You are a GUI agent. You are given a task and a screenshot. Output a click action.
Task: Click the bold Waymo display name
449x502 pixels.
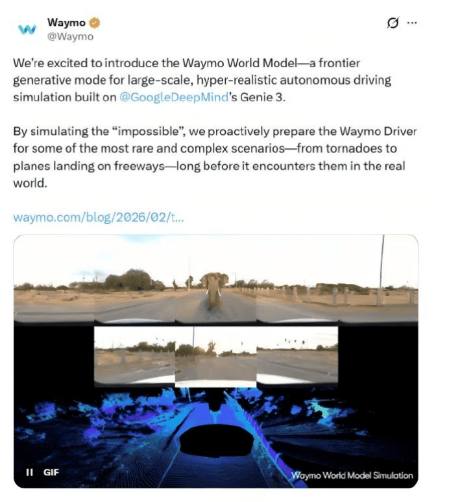pos(66,23)
